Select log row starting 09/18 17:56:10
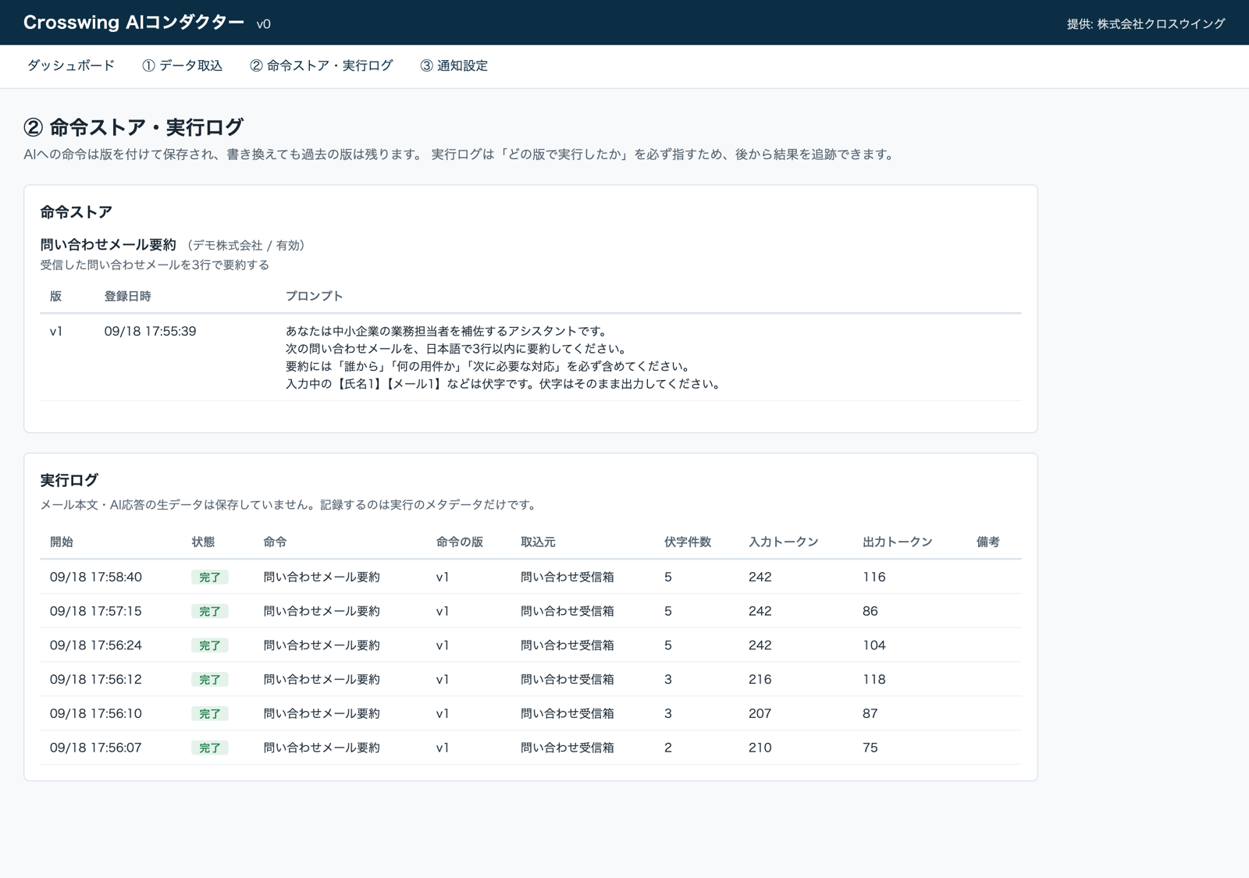This screenshot has height=878, width=1249. pos(530,713)
